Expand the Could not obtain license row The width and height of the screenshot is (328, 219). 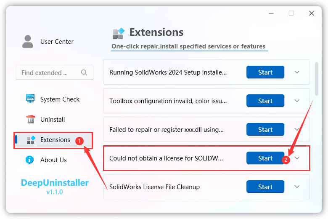(x=298, y=158)
